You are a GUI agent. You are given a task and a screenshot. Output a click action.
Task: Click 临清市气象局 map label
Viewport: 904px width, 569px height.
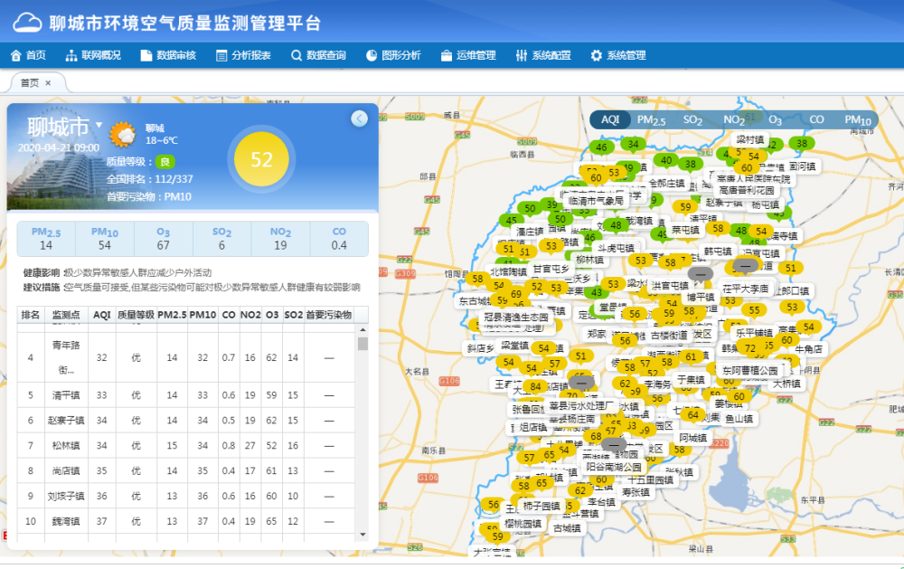(x=596, y=200)
